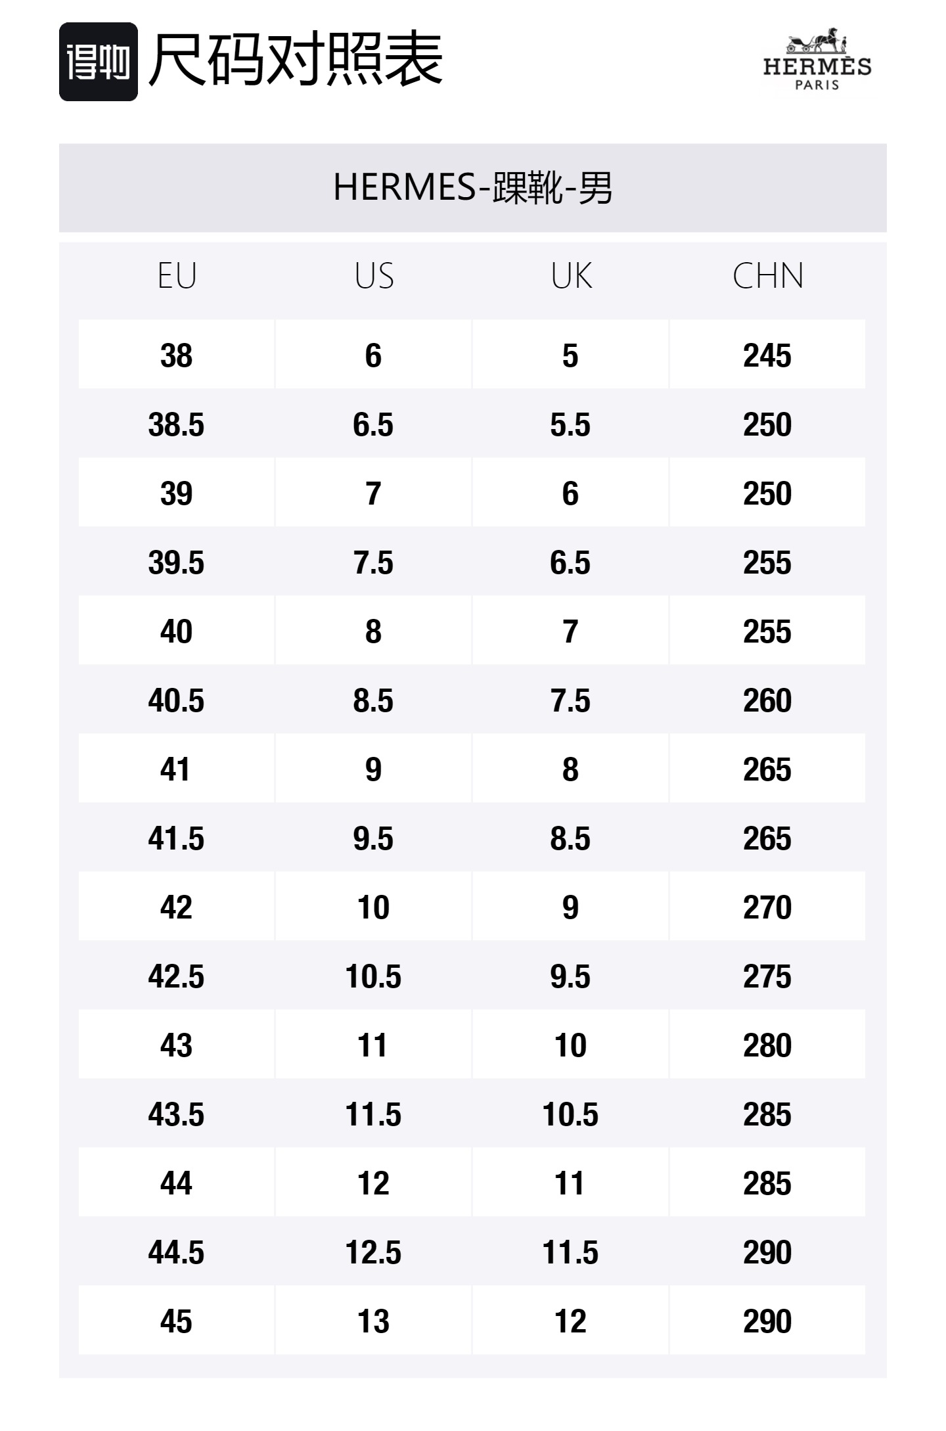Click the CHN 280 cell
The height and width of the screenshot is (1431, 946).
pyautogui.click(x=767, y=1045)
